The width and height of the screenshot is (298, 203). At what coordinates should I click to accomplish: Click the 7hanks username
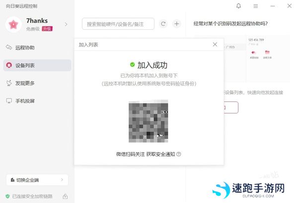pos(37,20)
